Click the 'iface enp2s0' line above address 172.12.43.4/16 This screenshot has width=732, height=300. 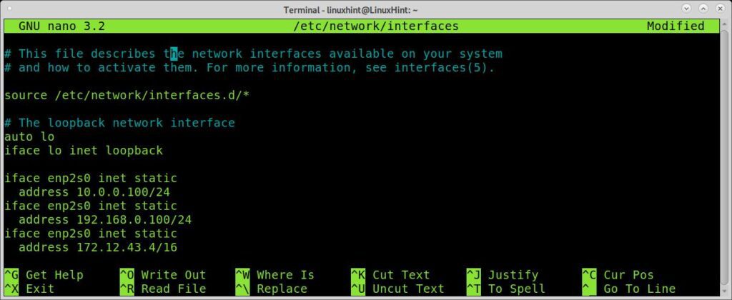coord(91,234)
